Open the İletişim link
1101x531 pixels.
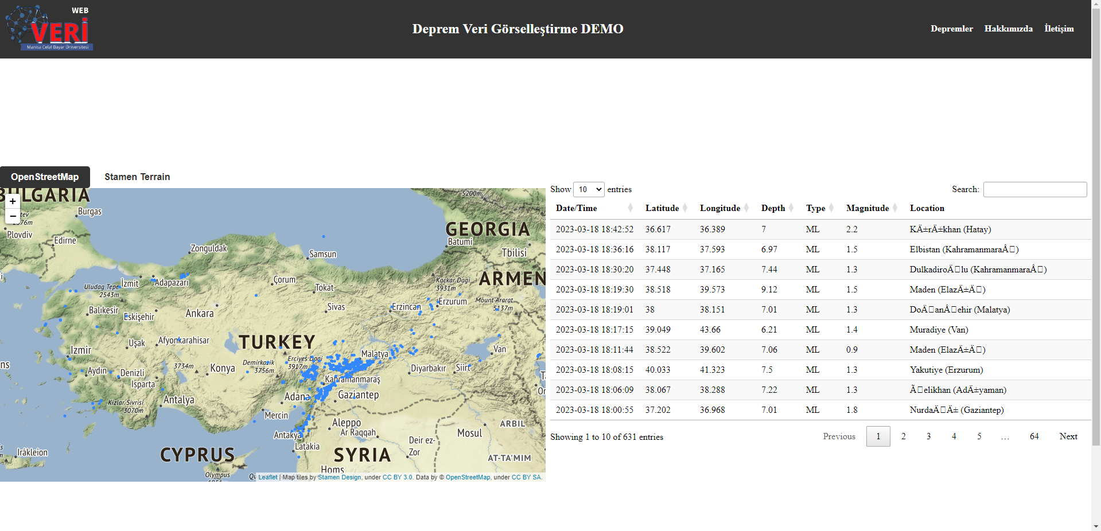[x=1059, y=29]
